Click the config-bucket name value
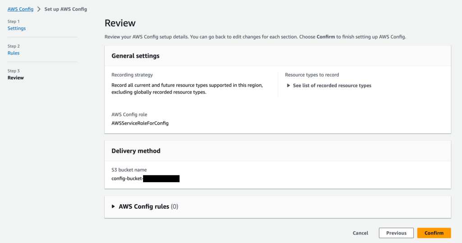 coord(146,178)
